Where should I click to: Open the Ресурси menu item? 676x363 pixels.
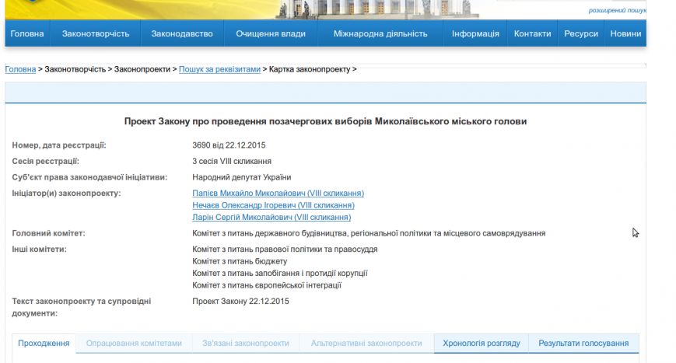tap(581, 33)
